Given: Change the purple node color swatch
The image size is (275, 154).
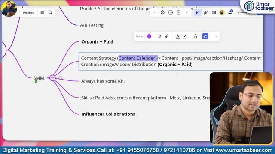Looking at the screenshot, I should click(149, 36).
